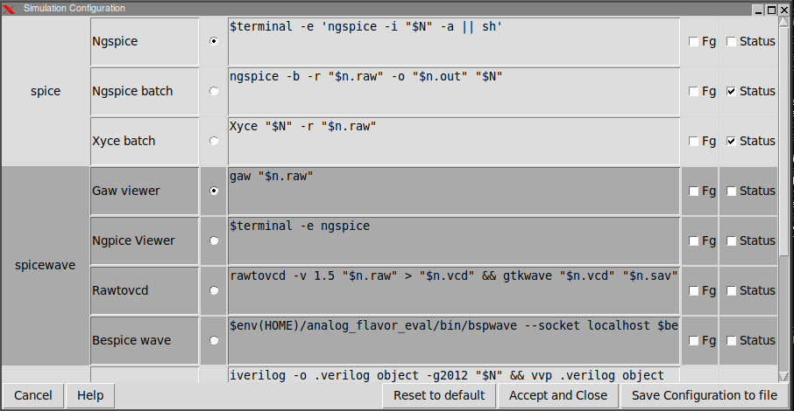Click Save Configuration to file
794x411 pixels.
(x=704, y=395)
